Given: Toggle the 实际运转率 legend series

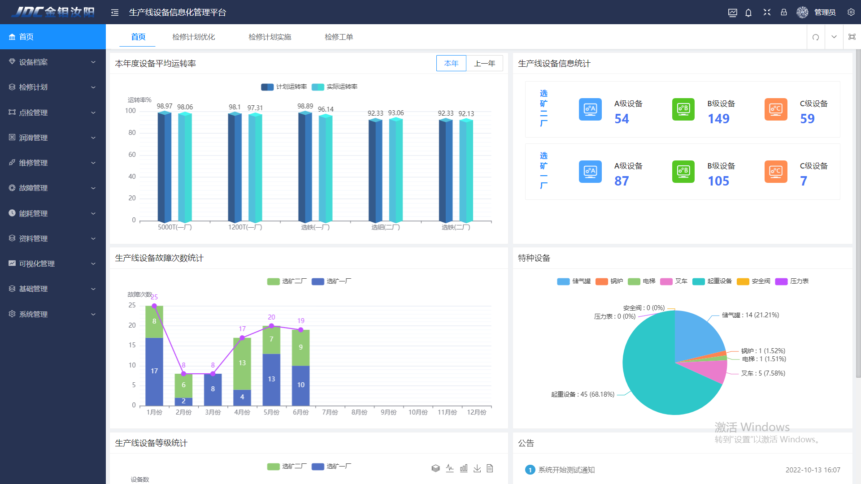Looking at the screenshot, I should pyautogui.click(x=335, y=87).
